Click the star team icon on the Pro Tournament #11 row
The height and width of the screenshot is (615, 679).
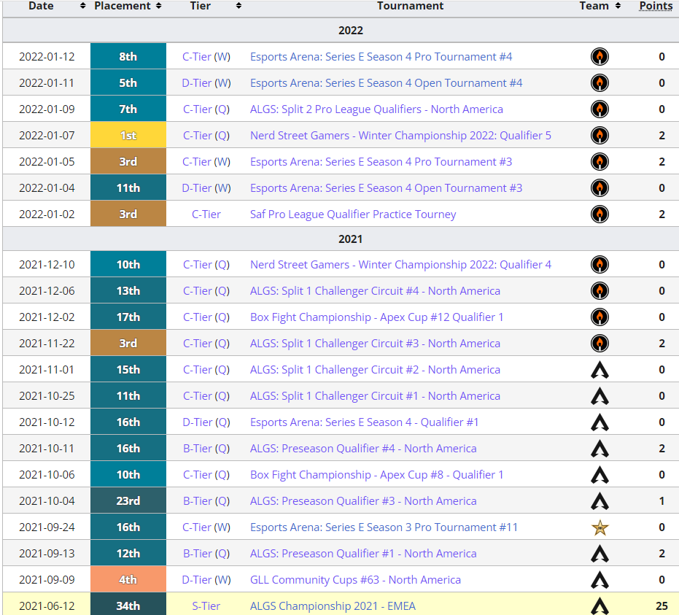pos(600,527)
